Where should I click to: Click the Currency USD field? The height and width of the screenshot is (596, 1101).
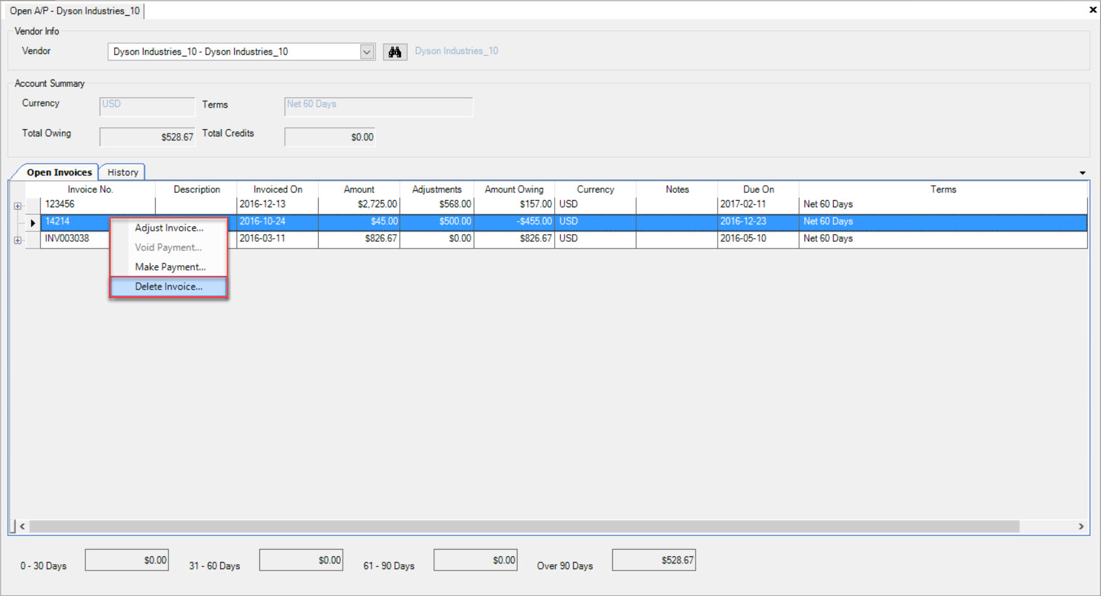coord(147,106)
